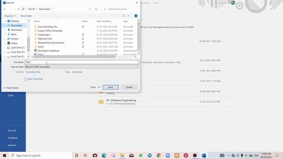Open the Corel PaintShop Pro folder
283x159 pixels.
[x=47, y=26]
